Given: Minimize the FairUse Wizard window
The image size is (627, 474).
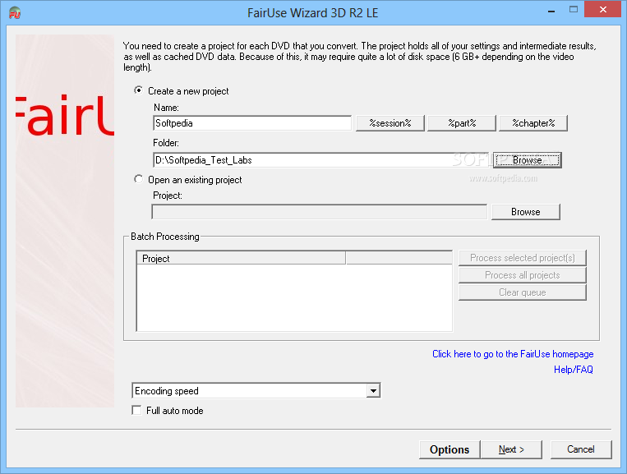Looking at the screenshot, I should point(551,11).
